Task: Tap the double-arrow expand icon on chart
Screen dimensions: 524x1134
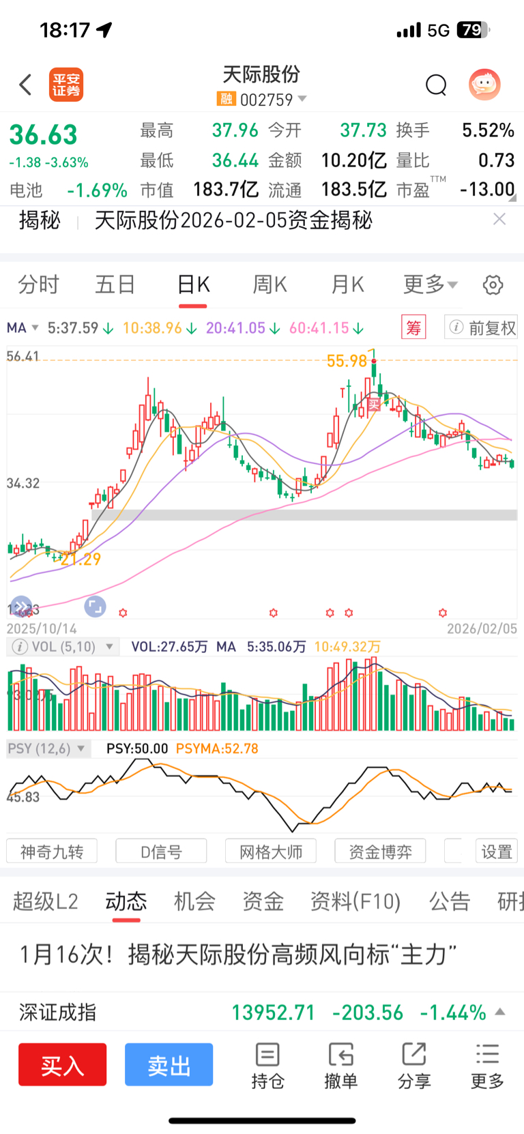Action: 21,605
